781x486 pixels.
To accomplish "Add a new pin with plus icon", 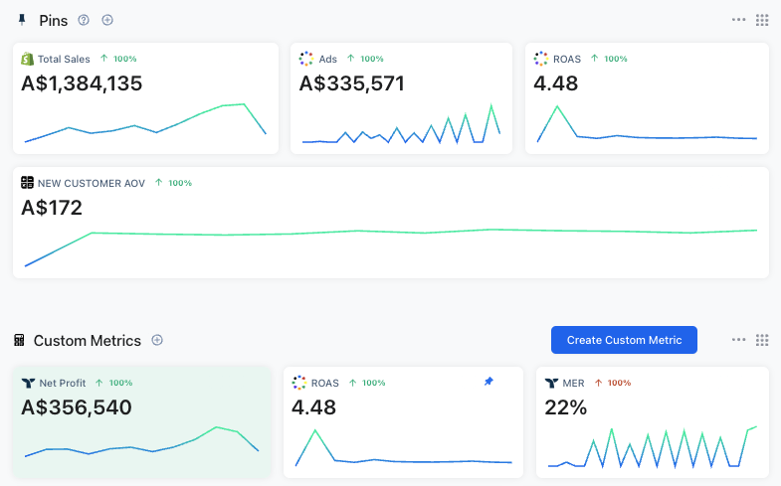I will tap(107, 20).
